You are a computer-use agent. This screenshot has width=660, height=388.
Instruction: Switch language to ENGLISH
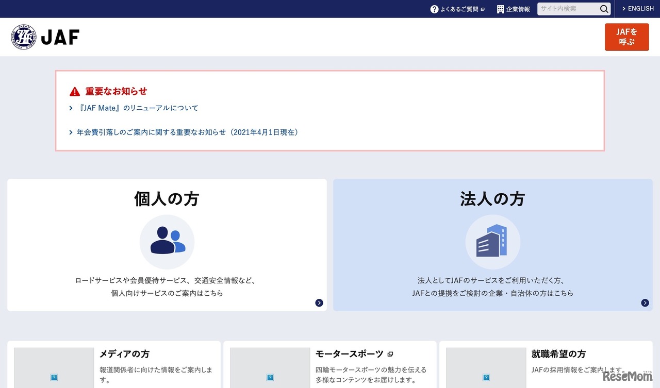click(x=638, y=9)
